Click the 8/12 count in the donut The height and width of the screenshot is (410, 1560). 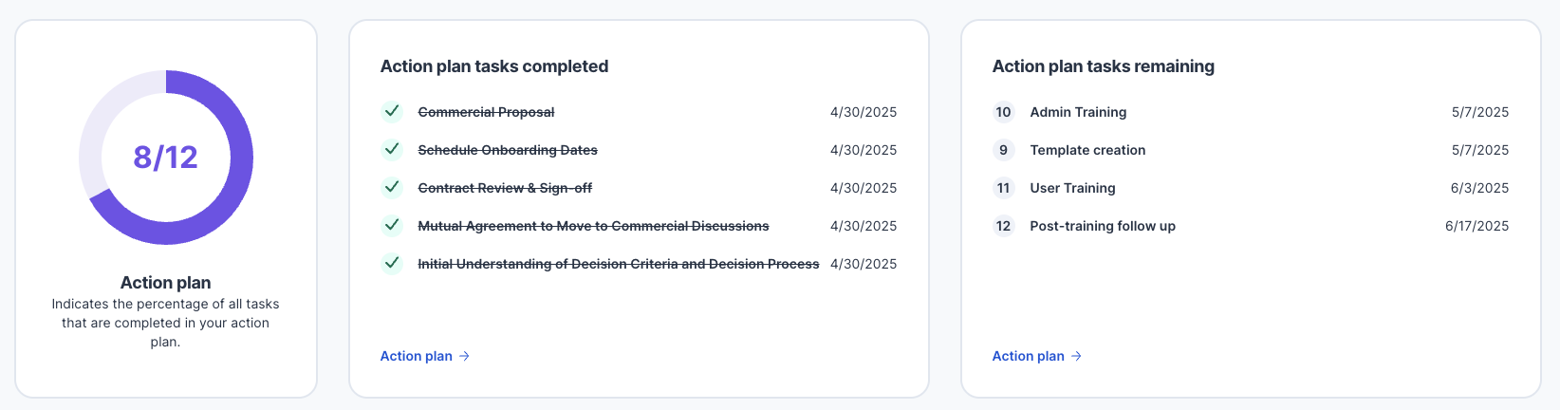tap(166, 157)
